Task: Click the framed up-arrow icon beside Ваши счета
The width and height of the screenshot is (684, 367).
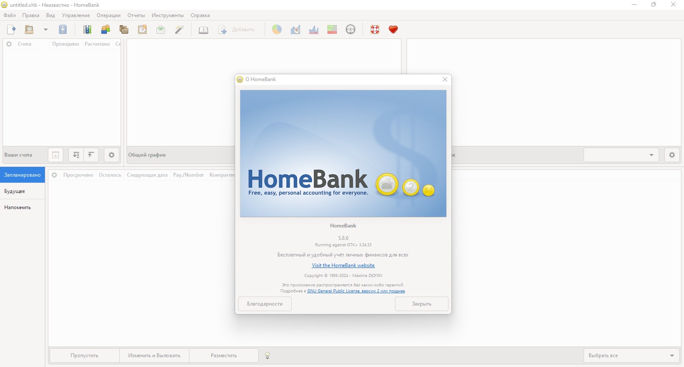Action: point(56,155)
